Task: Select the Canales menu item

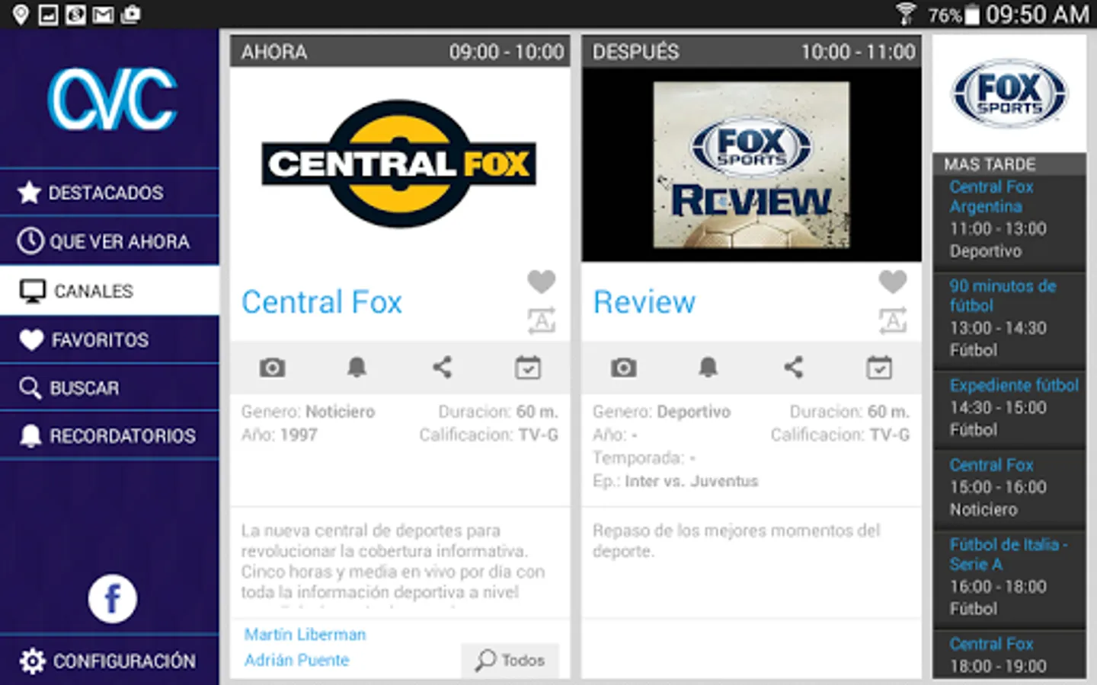Action: 109,291
